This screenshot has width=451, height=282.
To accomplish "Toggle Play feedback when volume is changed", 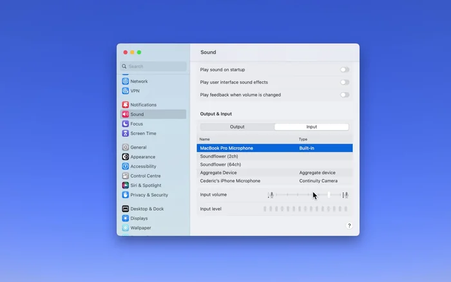I will pyautogui.click(x=345, y=95).
